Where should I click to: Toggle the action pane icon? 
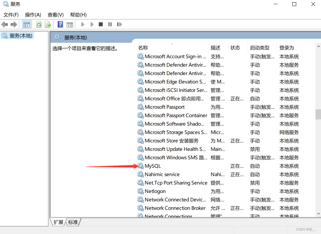pos(70,25)
